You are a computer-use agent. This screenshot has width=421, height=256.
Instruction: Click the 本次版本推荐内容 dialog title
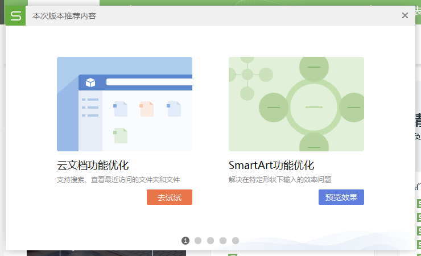tap(64, 16)
